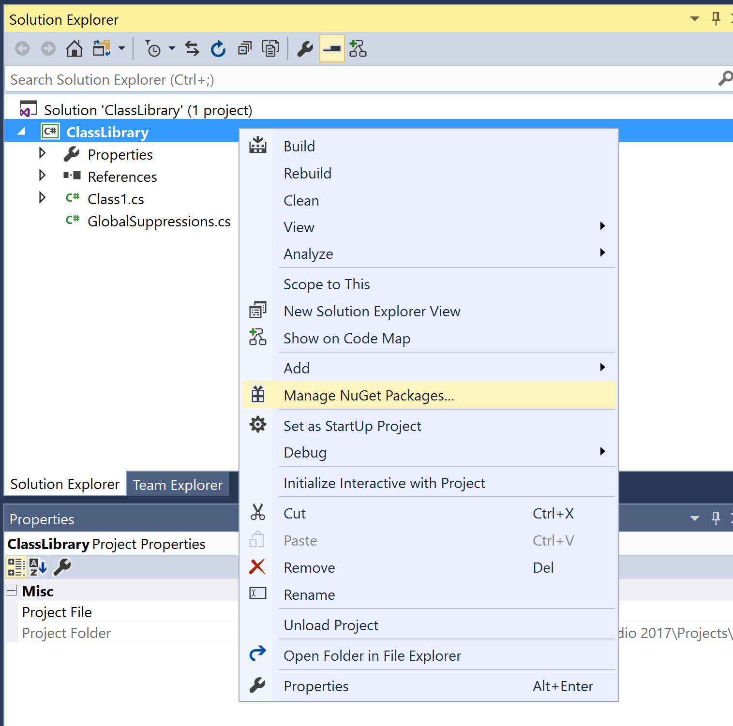Open Properties wrench icon in toolbar
The width and height of the screenshot is (733, 726).
[x=305, y=49]
